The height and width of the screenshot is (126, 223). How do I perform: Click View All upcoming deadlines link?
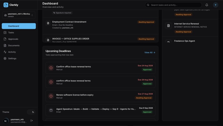(x=150, y=53)
